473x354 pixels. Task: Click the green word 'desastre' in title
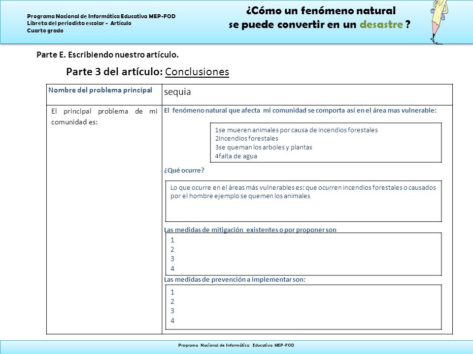[x=381, y=25]
